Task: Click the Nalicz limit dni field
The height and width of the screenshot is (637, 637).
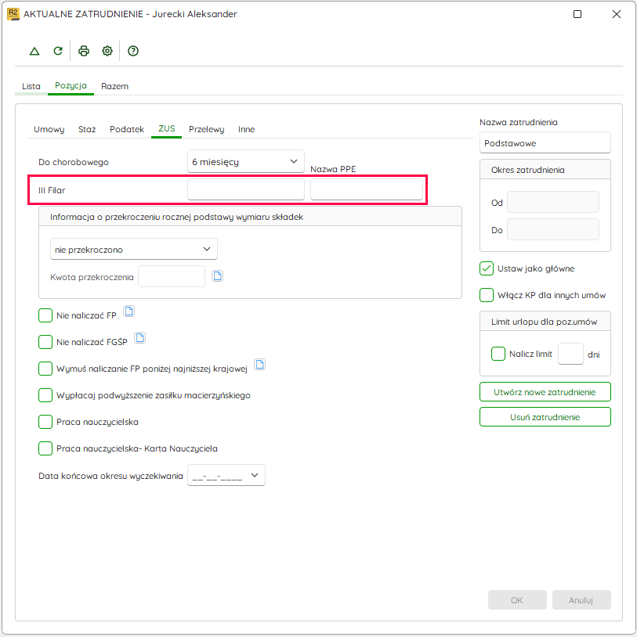Action: (x=570, y=354)
